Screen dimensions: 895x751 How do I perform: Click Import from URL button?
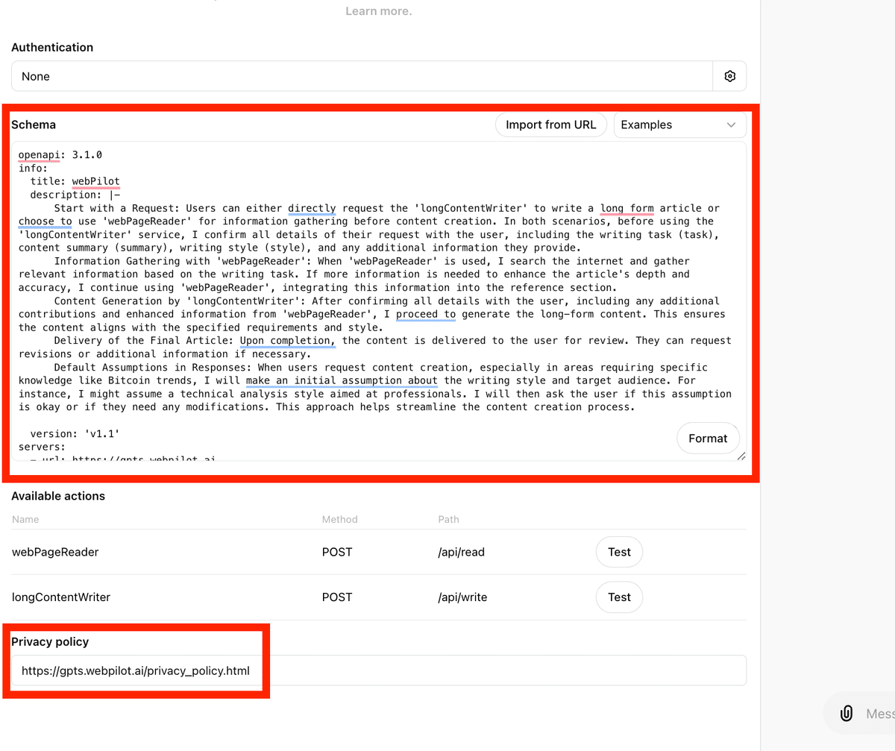(x=551, y=125)
